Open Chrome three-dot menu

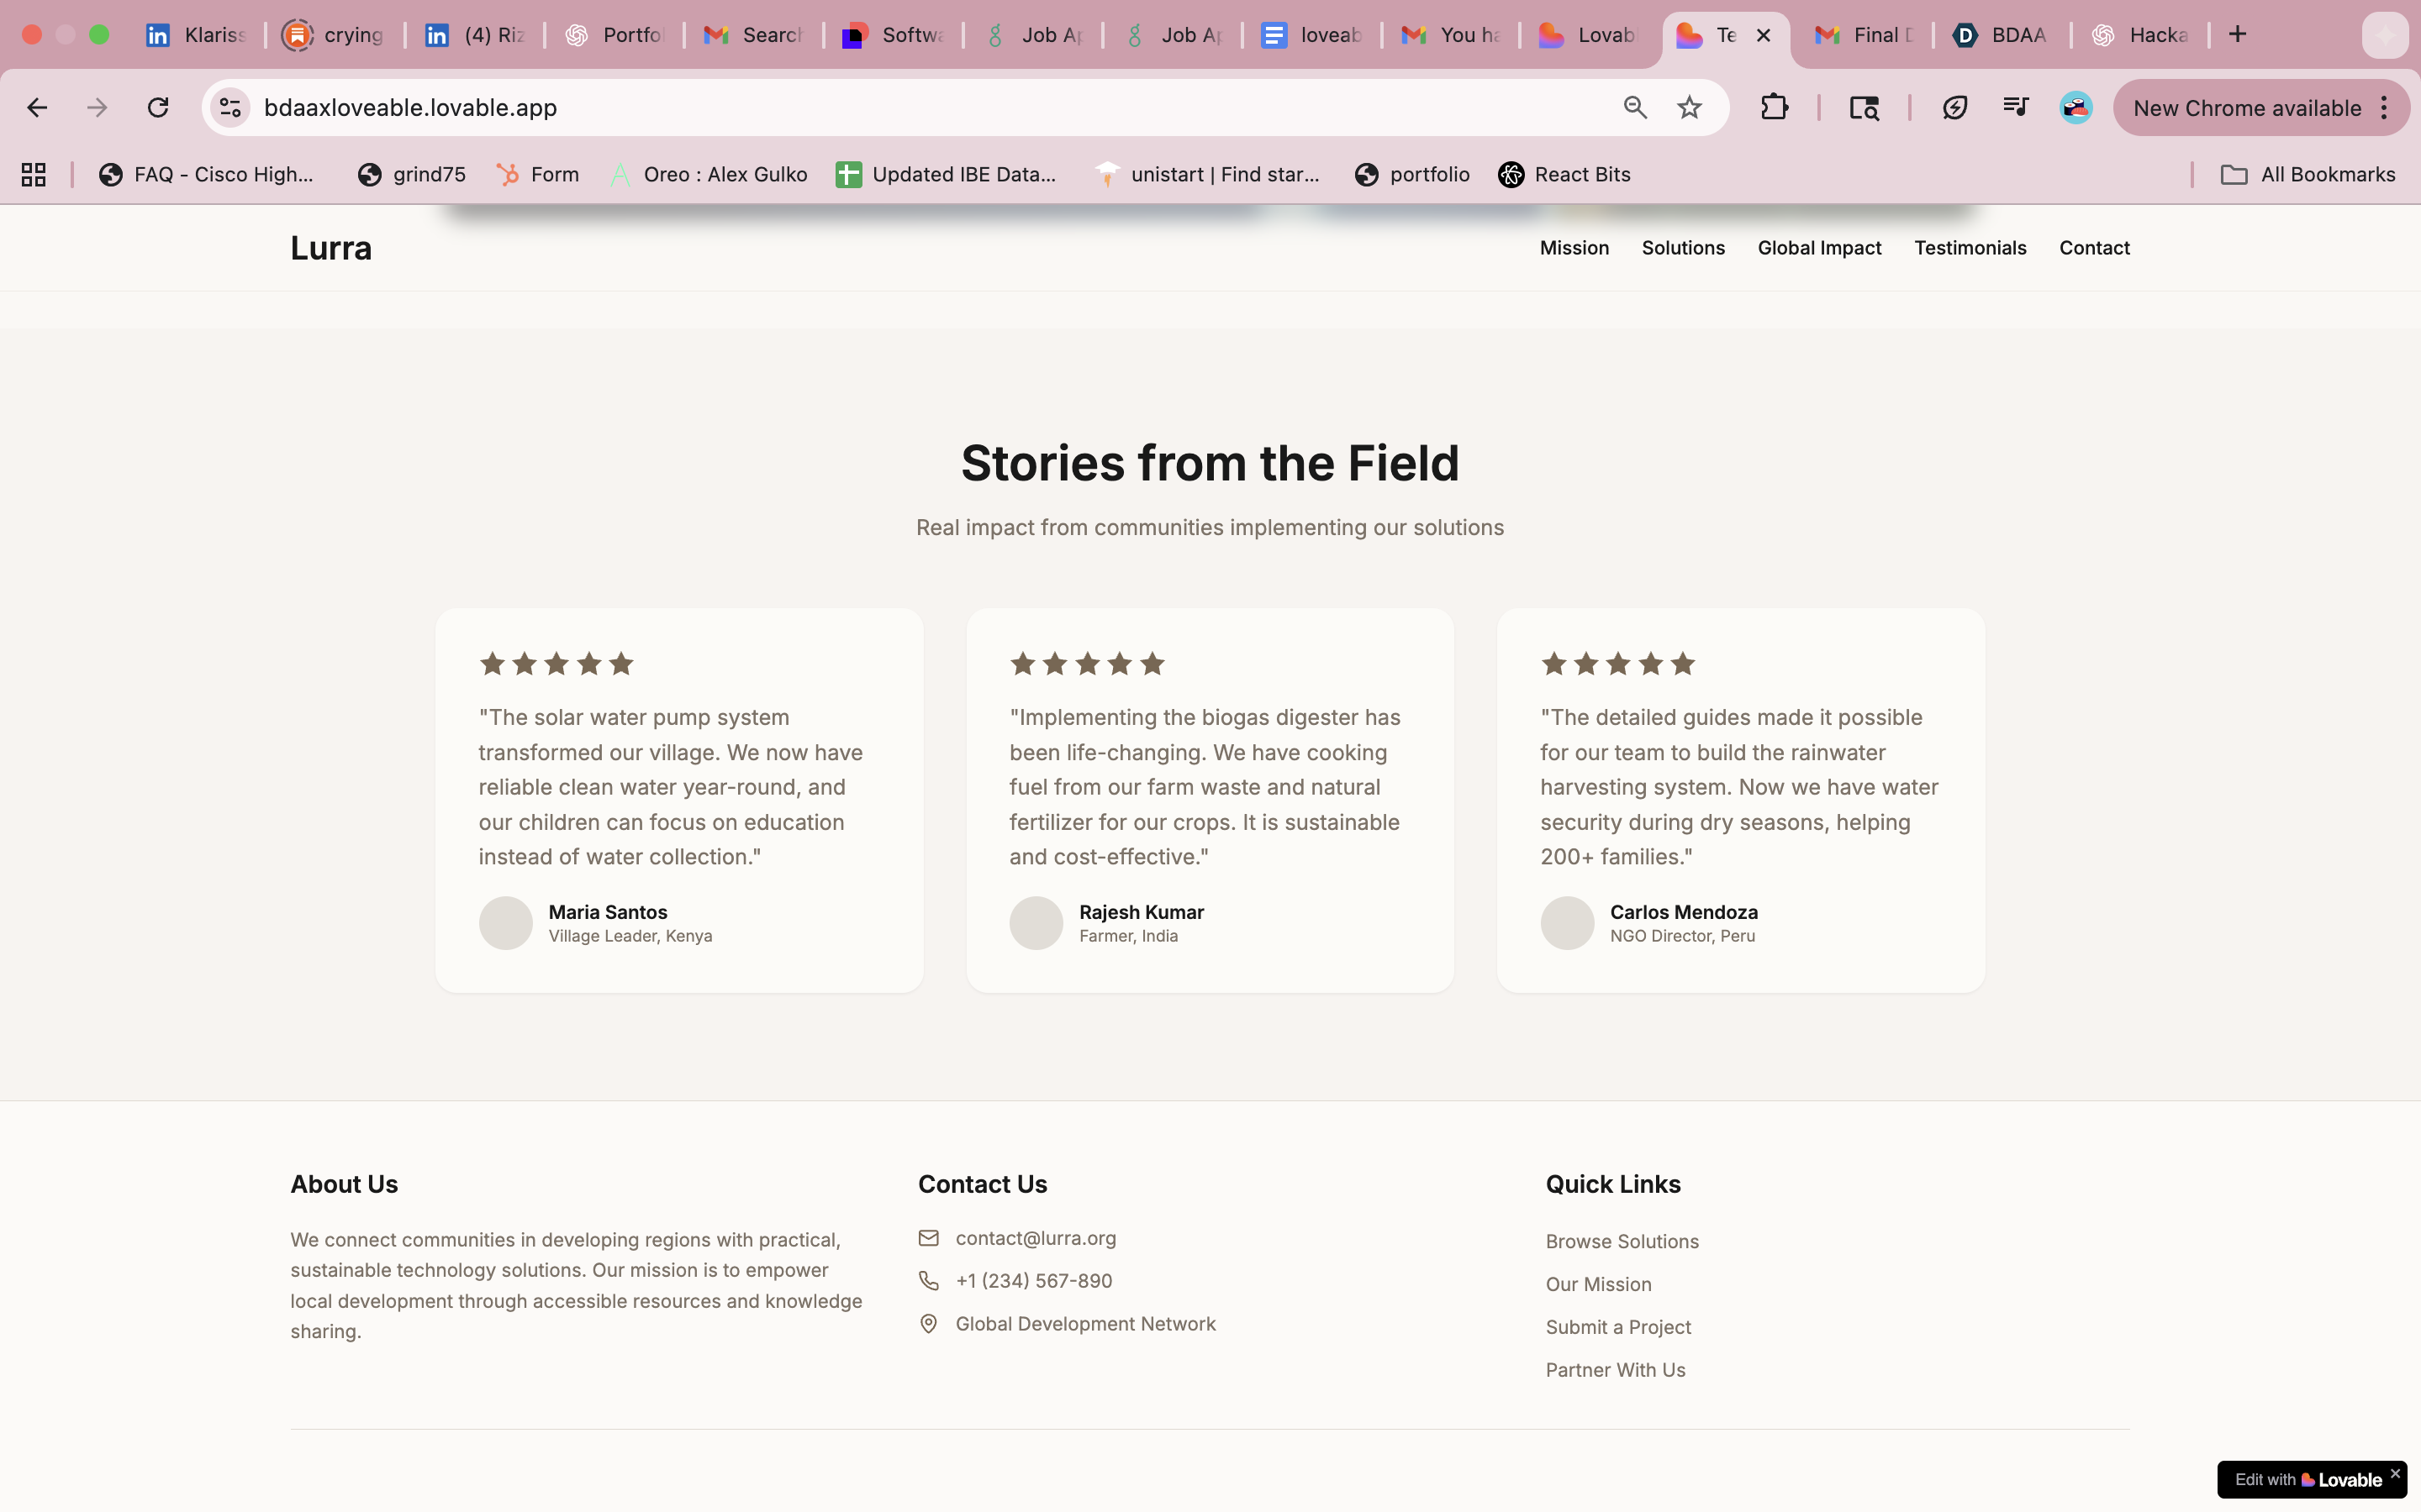point(2385,108)
